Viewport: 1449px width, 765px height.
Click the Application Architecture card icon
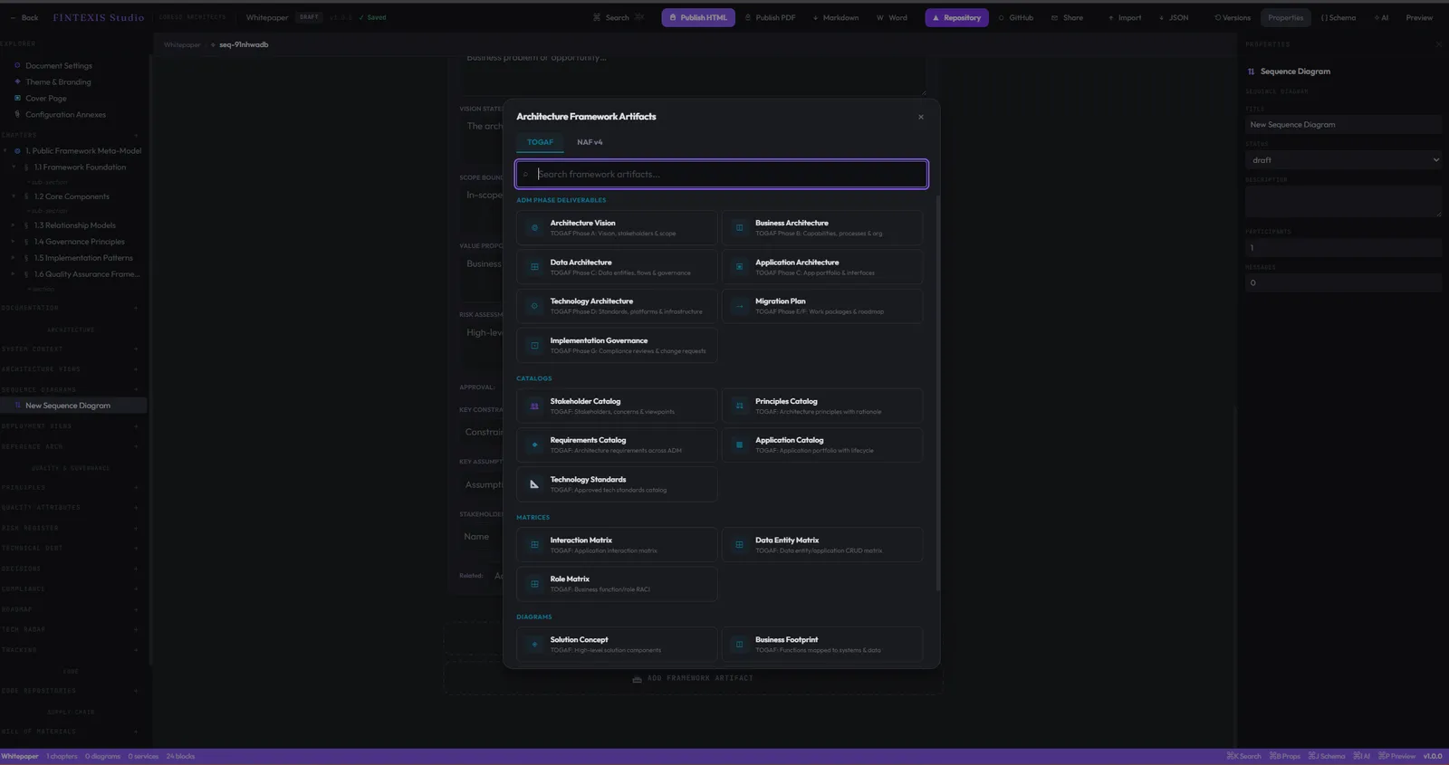click(739, 267)
